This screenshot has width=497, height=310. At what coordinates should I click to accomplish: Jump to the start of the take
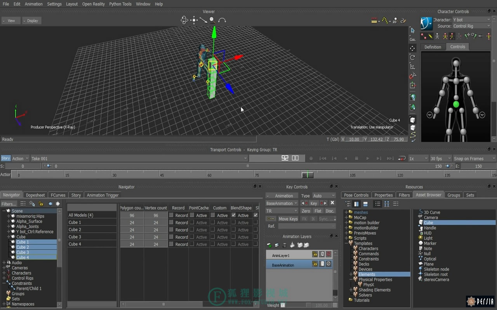point(323,158)
